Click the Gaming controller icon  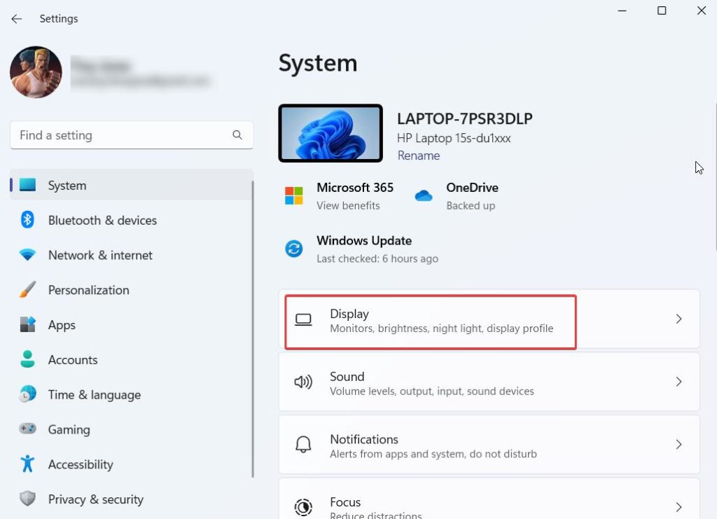[27, 429]
